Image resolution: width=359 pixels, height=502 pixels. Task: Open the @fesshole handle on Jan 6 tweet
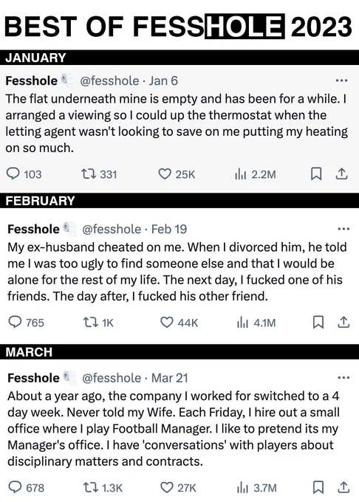(x=109, y=80)
